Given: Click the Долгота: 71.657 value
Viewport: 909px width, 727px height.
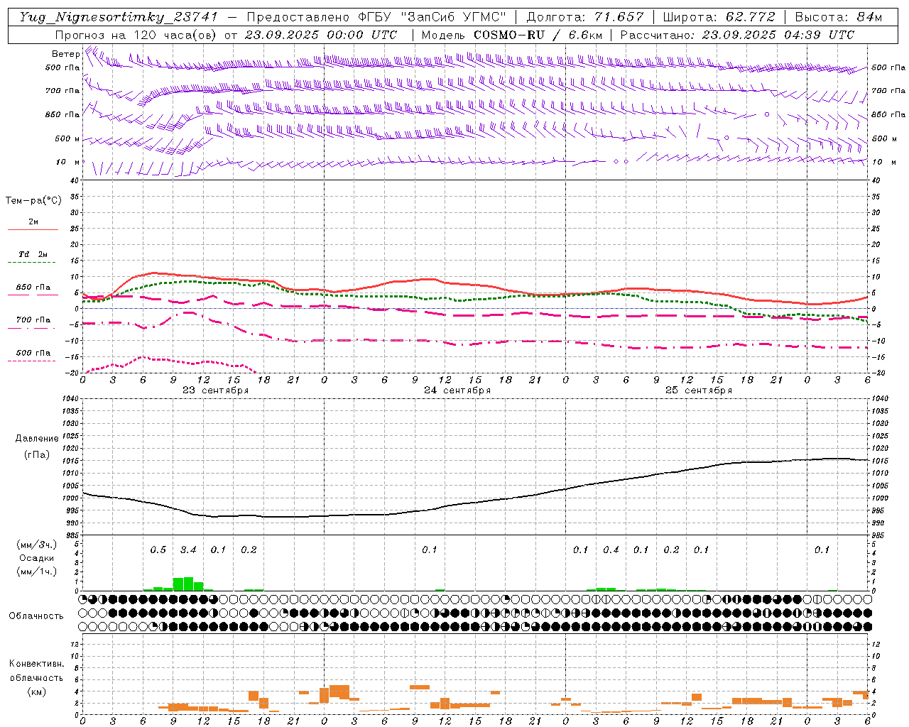Looking at the screenshot, I should [585, 17].
